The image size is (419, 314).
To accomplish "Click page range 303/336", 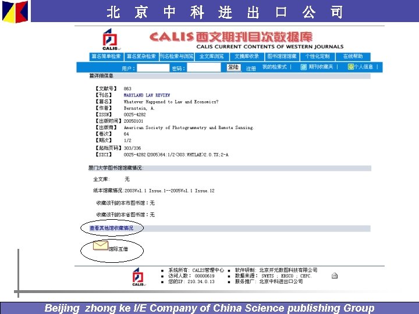I will tap(132, 148).
